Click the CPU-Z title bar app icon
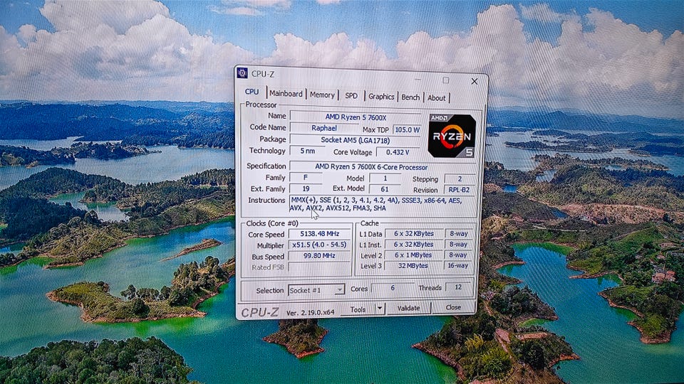The image size is (684, 384). 242,73
